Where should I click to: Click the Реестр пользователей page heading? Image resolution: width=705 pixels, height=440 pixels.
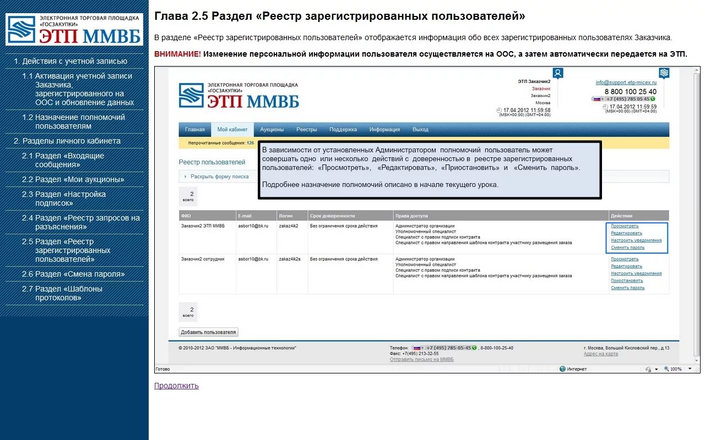point(212,162)
